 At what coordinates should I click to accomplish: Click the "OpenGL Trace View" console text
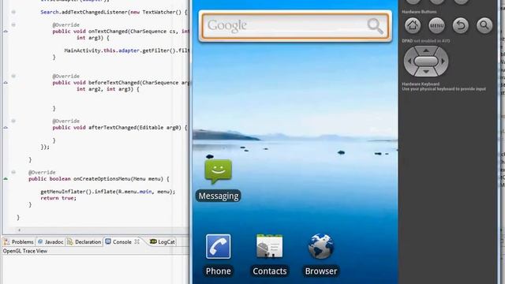pos(25,251)
